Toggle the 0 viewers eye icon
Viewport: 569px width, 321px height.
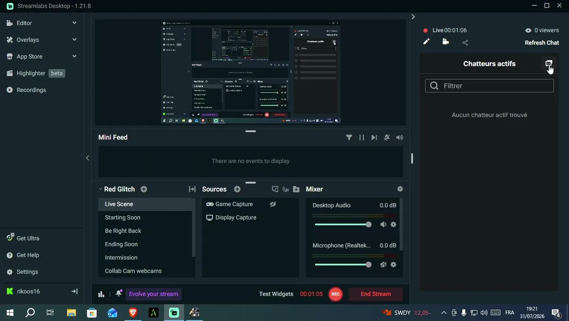pos(528,30)
